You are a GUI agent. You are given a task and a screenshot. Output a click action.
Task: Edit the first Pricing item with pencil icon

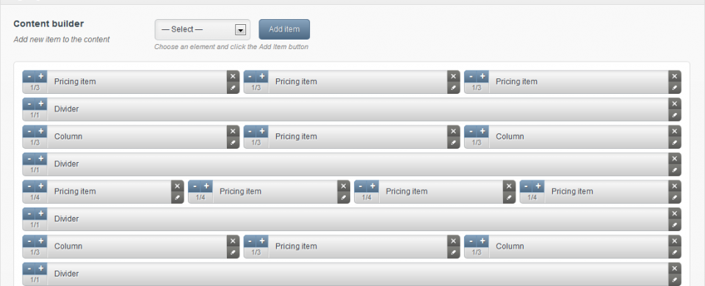point(233,88)
